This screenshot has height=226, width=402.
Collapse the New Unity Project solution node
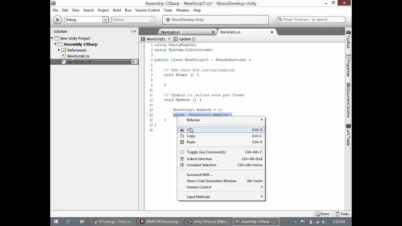(52, 38)
